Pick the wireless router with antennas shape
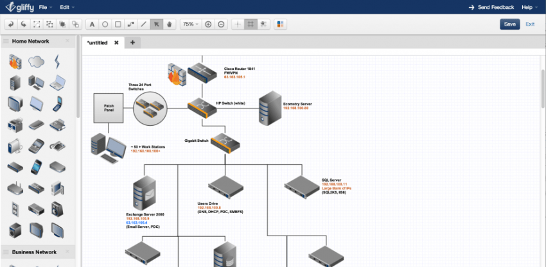The width and height of the screenshot is (546, 267). (15, 188)
